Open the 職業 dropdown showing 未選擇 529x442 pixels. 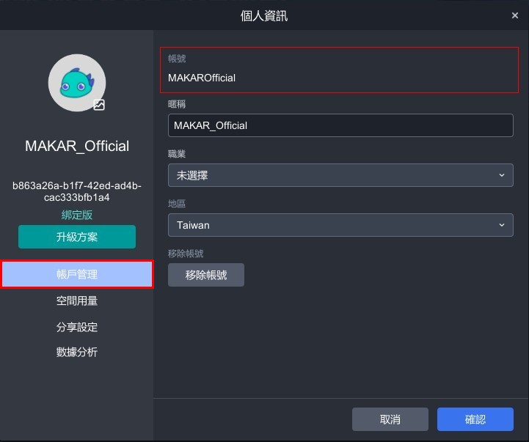(x=340, y=175)
